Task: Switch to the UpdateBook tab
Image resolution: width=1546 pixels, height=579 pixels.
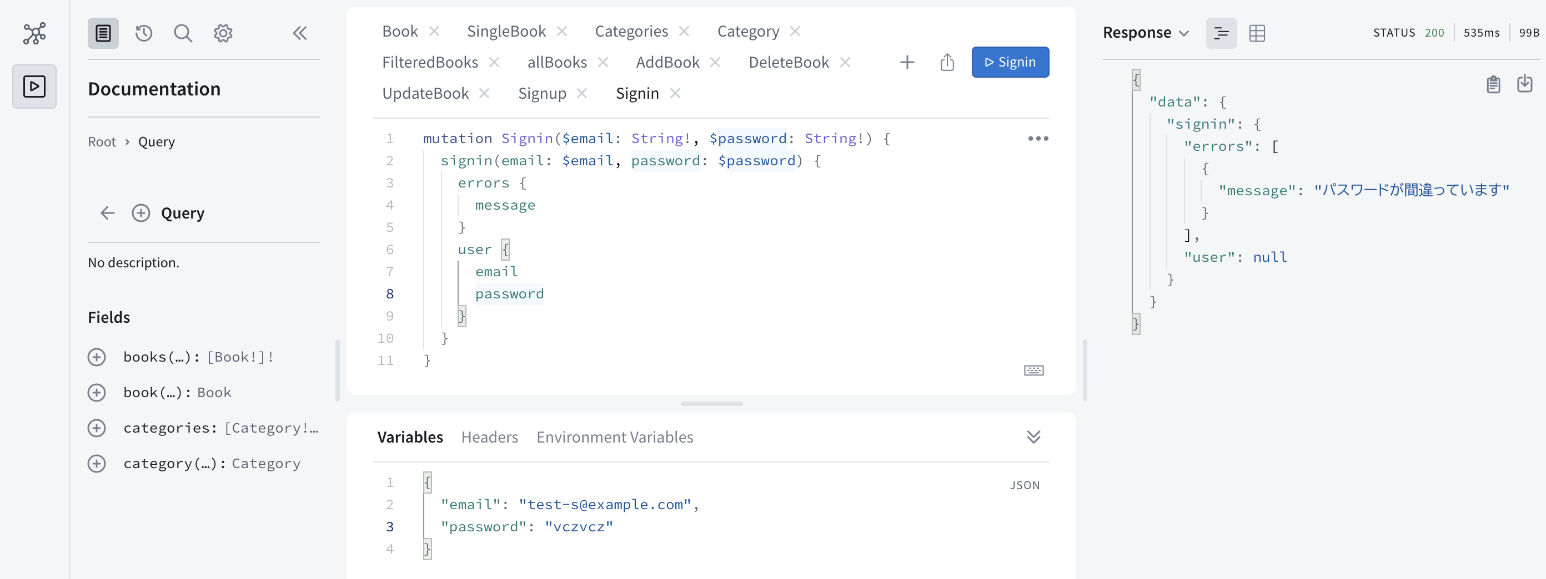Action: [x=425, y=94]
